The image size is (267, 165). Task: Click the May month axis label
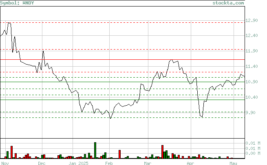point(233,163)
